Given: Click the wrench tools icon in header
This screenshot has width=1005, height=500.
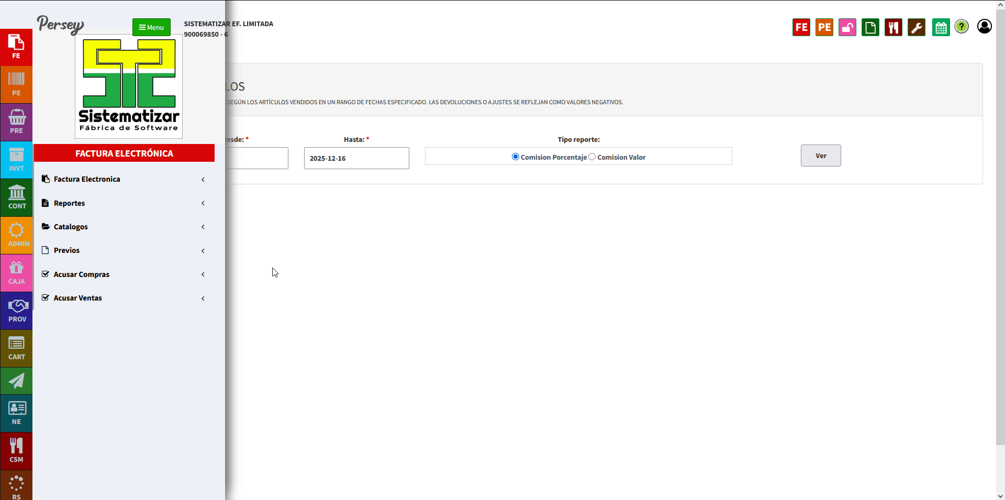Looking at the screenshot, I should tap(917, 27).
